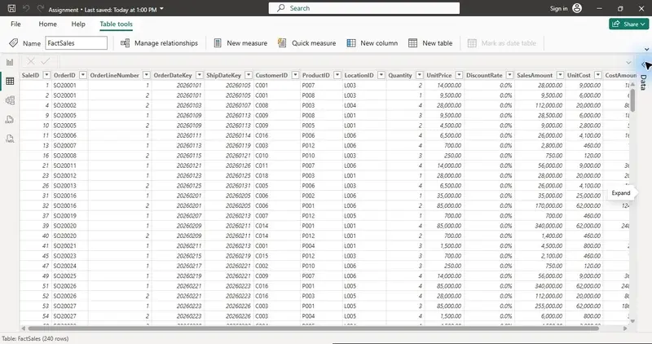
Task: Click the 340,000.00 cell in SaleID 39 row
Action: click(540, 226)
